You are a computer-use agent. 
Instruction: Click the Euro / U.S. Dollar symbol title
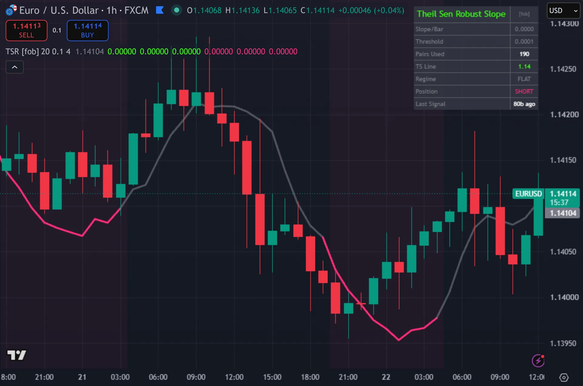tap(59, 10)
